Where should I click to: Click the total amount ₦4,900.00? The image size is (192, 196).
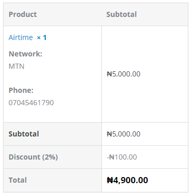click(x=127, y=180)
